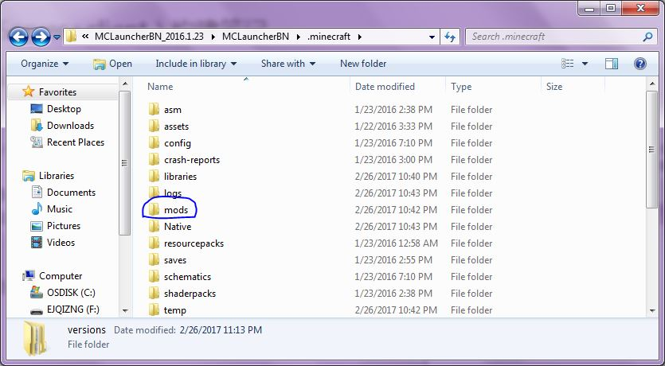The width and height of the screenshot is (665, 366).
Task: Open the Share with menu
Action: click(x=288, y=64)
